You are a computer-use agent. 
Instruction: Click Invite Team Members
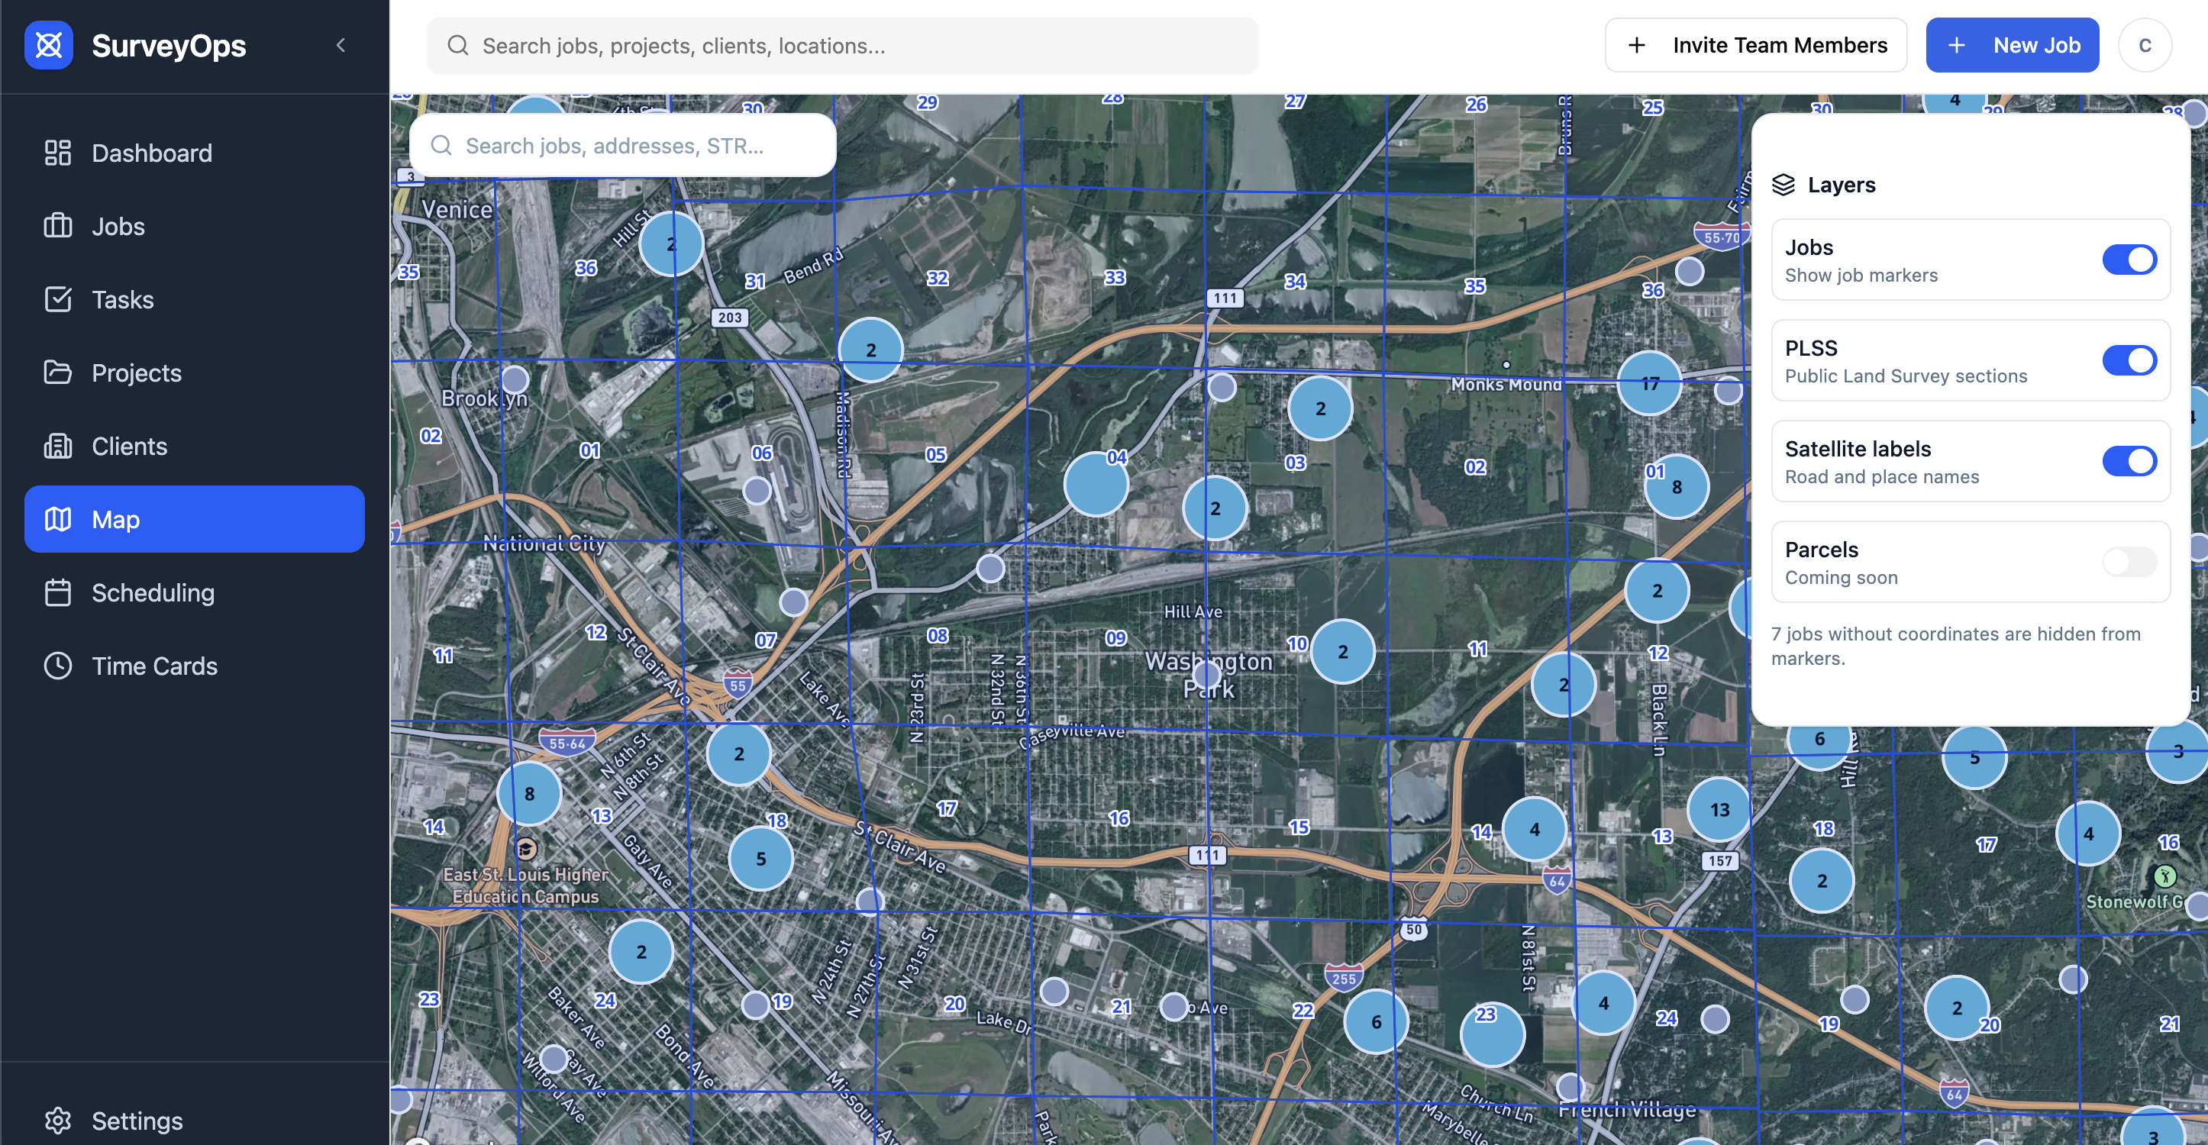1755,44
